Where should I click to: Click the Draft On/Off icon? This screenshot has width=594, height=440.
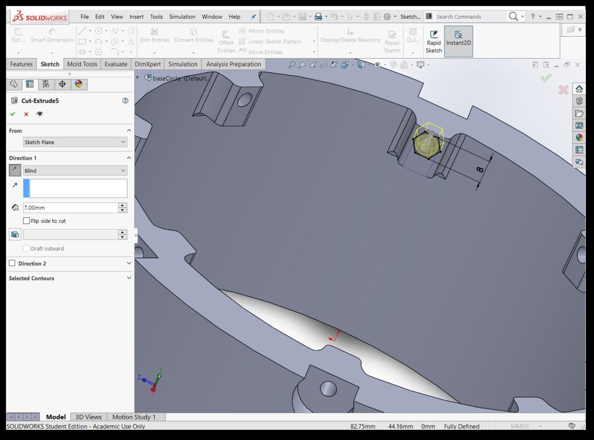pyautogui.click(x=15, y=234)
